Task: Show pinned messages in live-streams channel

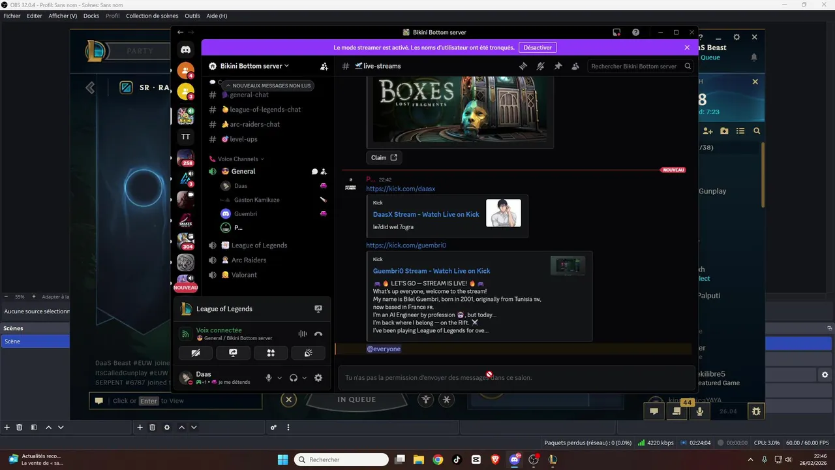Action: click(x=558, y=66)
